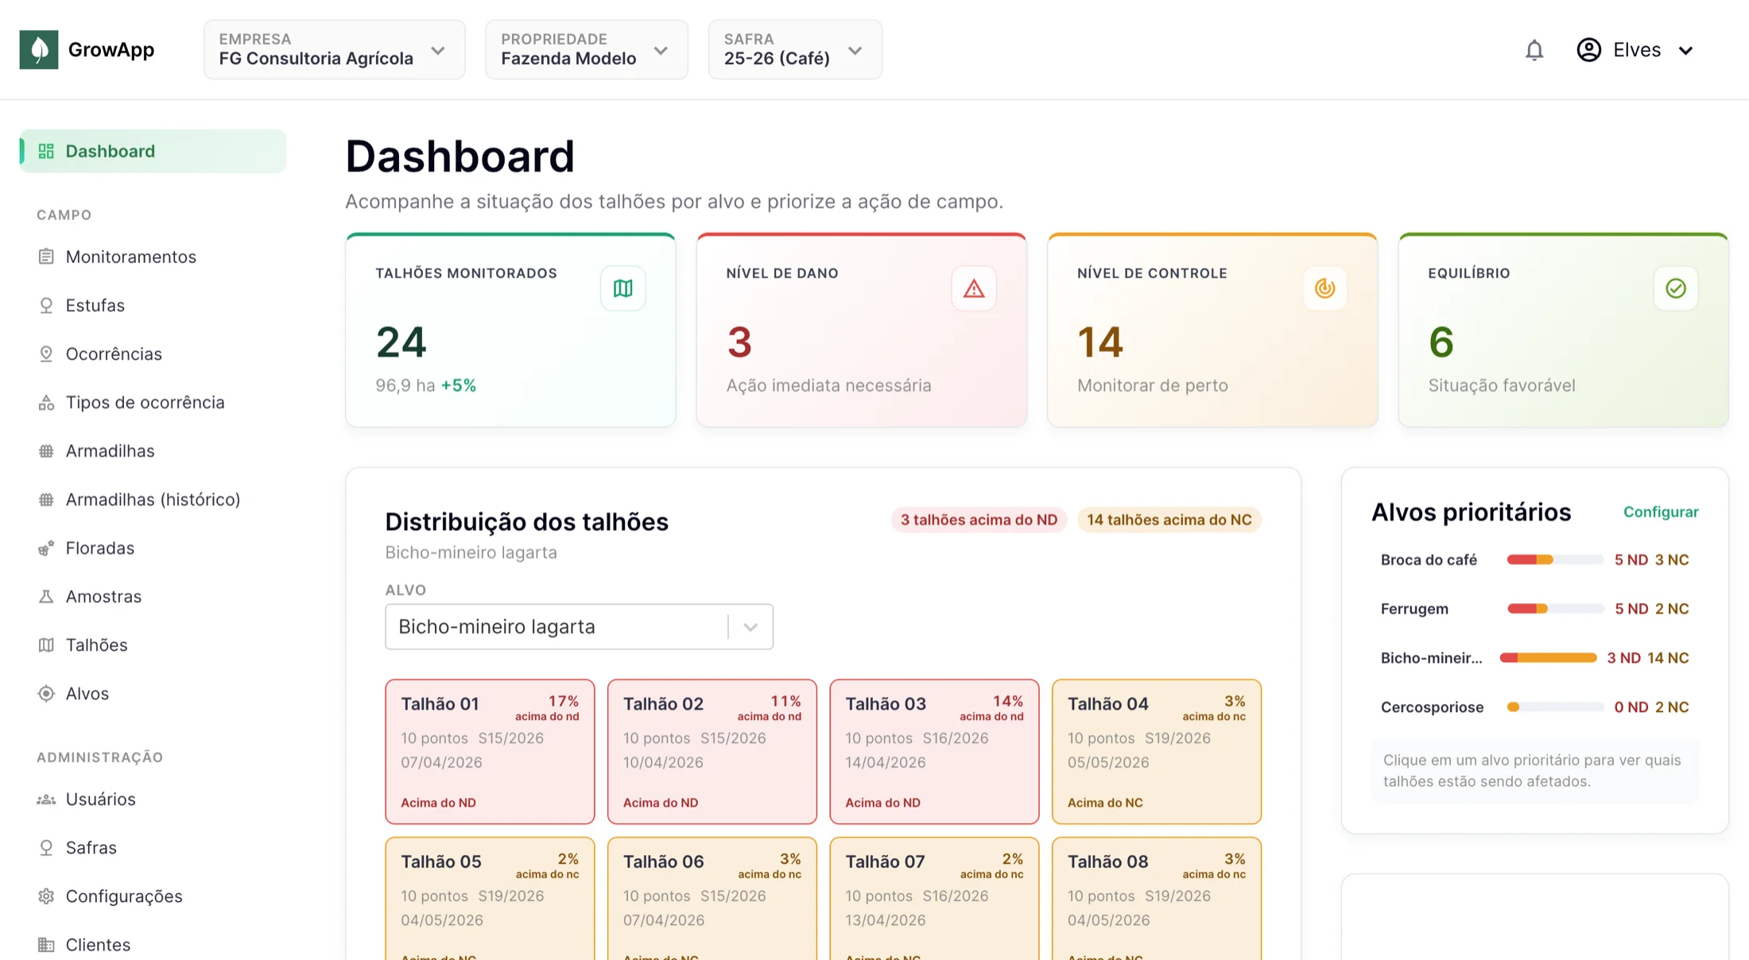Screen dimensions: 1749x960
Task: Expand the Elves user menu chevron
Action: [1685, 51]
